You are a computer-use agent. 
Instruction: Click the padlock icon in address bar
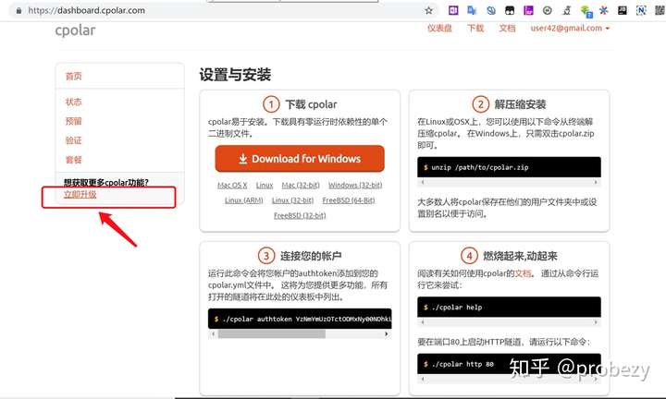point(18,10)
